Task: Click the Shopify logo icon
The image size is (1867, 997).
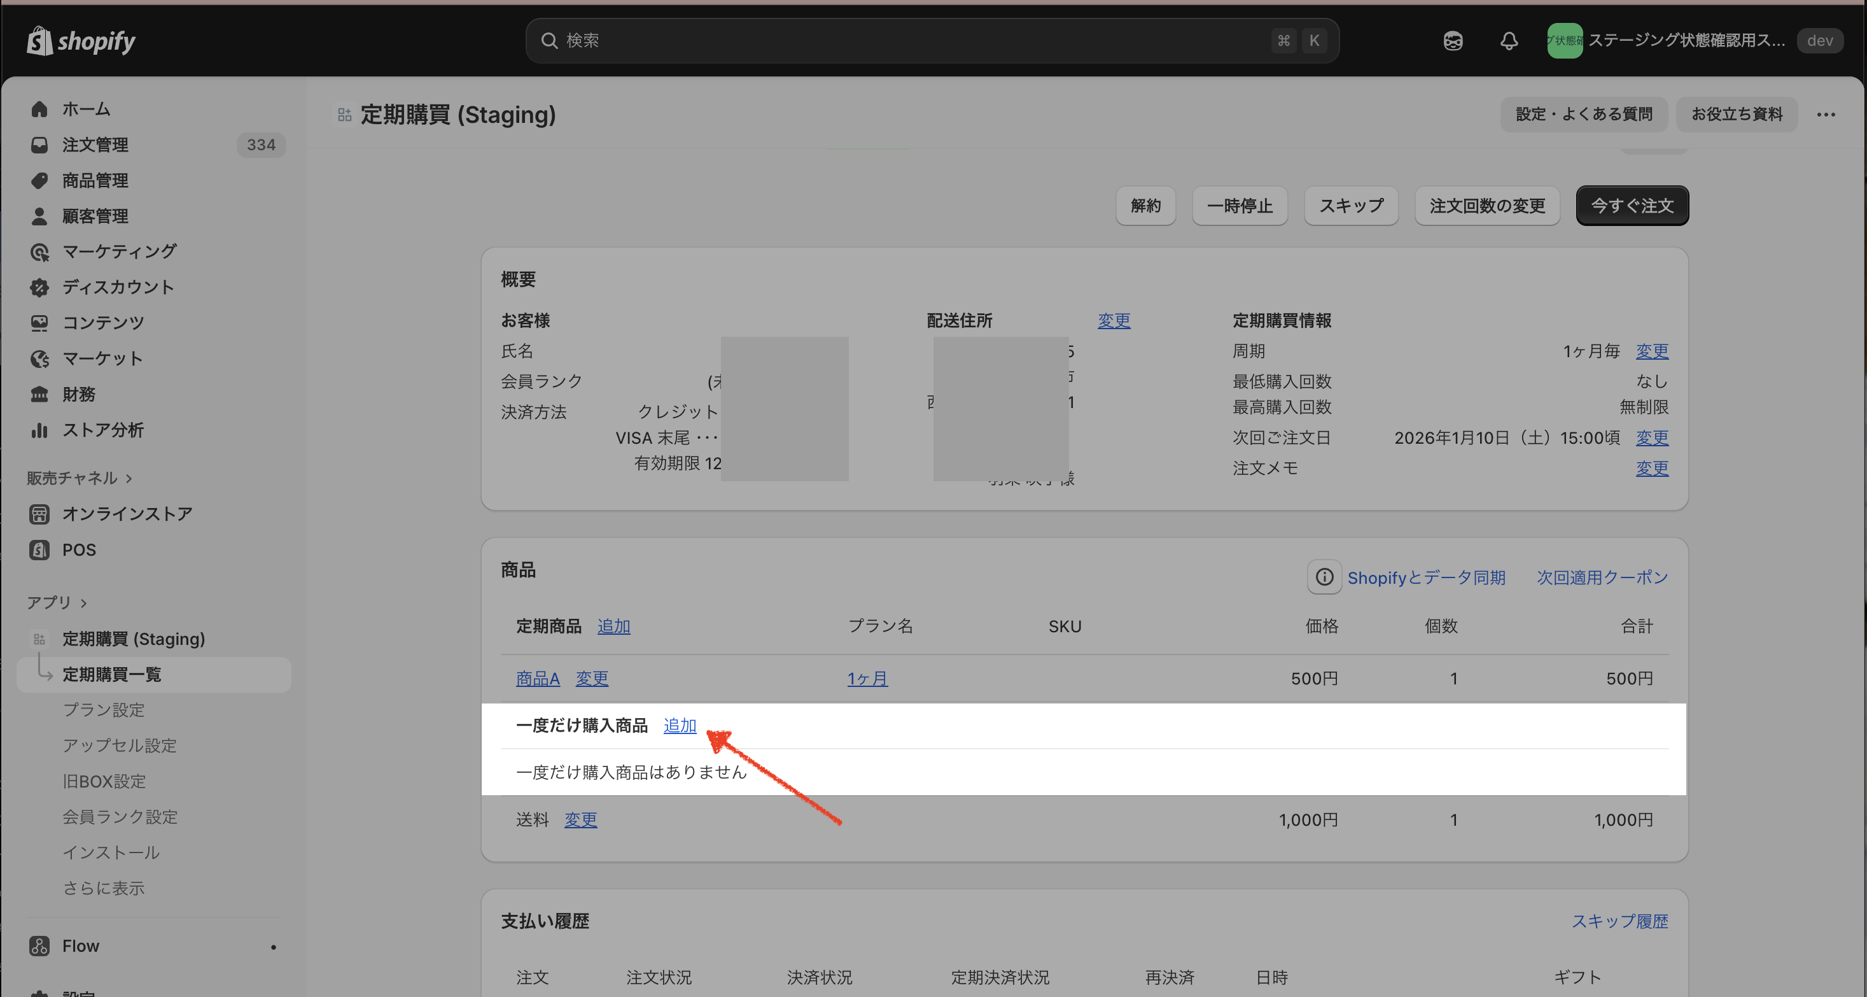Action: (40, 41)
